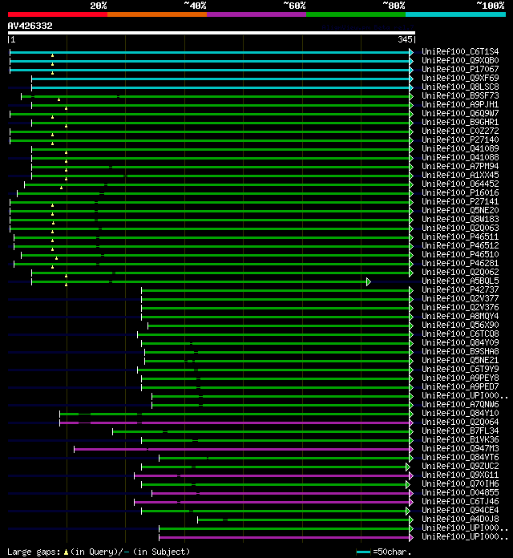The height and width of the screenshot is (558, 513).
Task: Click the UniRef100_O04855 label
Action: point(460,492)
